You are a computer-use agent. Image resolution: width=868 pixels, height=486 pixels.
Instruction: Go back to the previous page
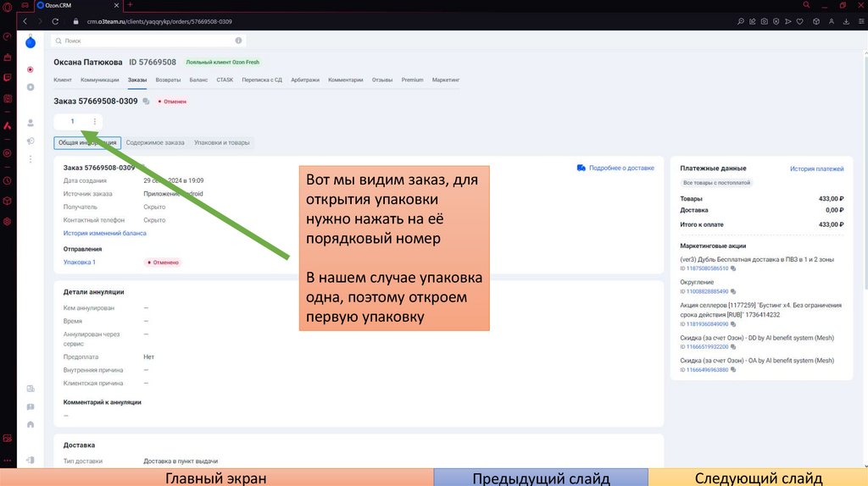click(x=25, y=21)
